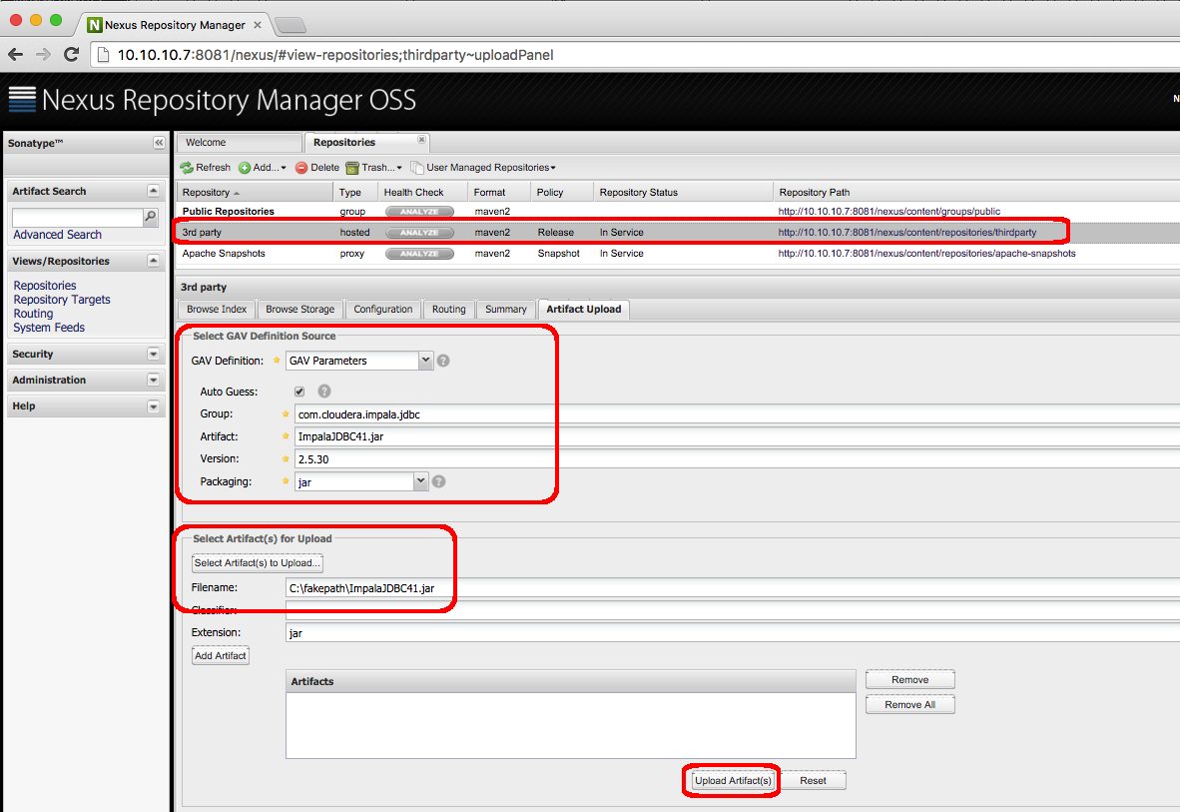Viewport: 1180px width, 812px height.
Task: Click the Group input field
Action: pos(737,414)
